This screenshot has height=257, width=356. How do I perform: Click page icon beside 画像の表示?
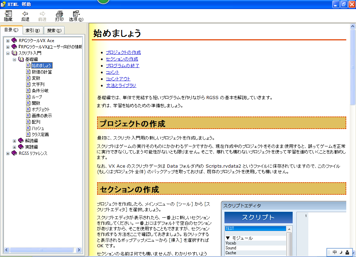(x=28, y=115)
